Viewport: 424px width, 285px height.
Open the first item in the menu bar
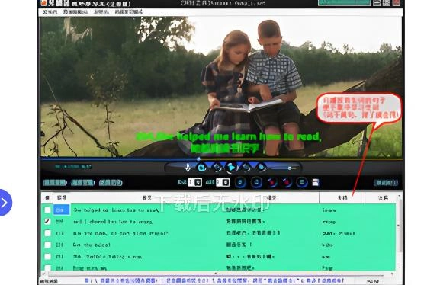[50, 12]
